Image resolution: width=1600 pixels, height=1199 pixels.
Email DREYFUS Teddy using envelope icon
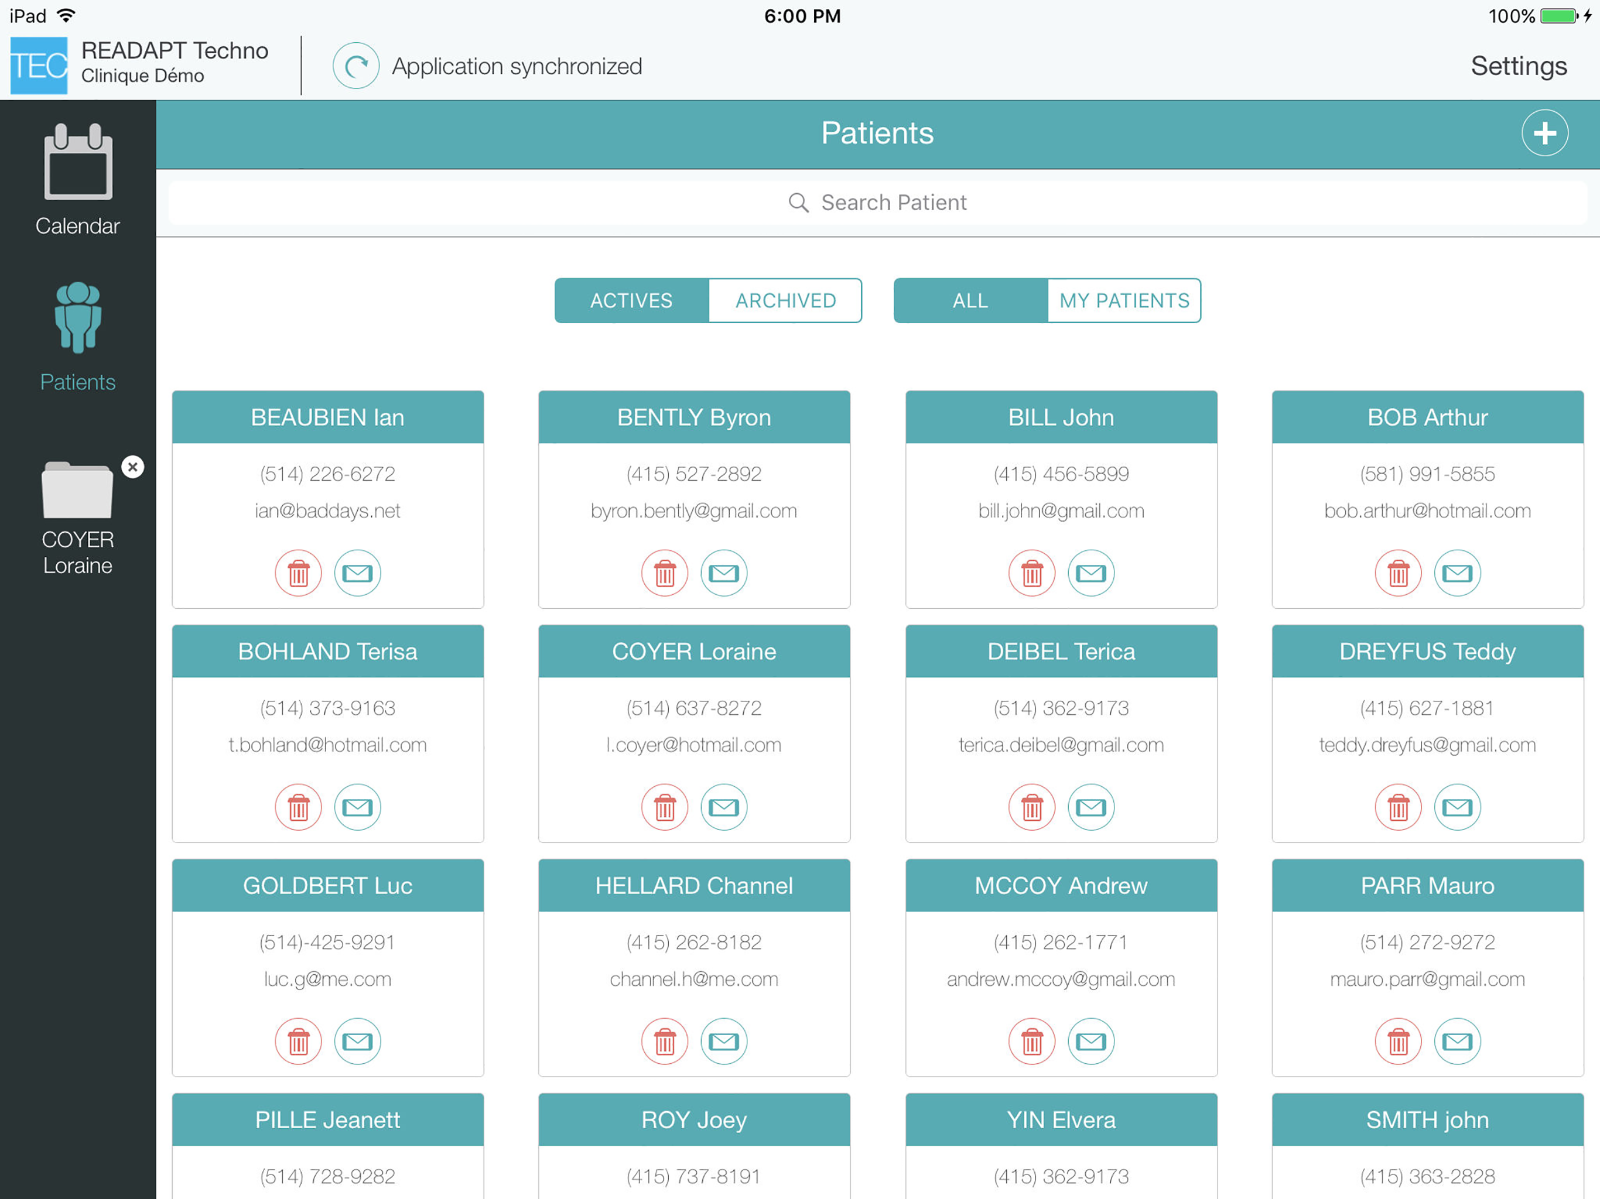click(1458, 807)
